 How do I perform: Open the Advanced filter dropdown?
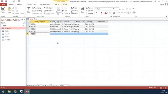coord(49,11)
